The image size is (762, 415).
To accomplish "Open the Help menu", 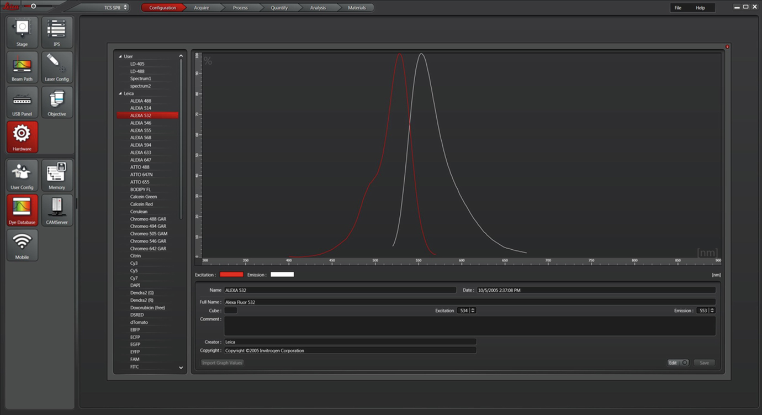I will pyautogui.click(x=700, y=8).
